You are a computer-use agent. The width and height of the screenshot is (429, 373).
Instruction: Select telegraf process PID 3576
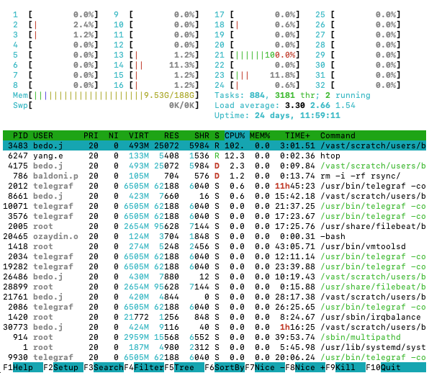[214, 216]
